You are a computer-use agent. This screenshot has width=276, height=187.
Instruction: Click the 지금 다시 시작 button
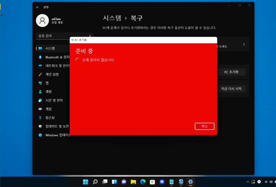pyautogui.click(x=231, y=89)
